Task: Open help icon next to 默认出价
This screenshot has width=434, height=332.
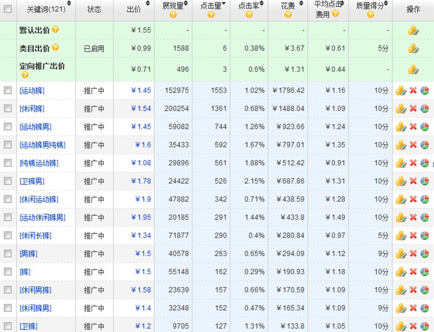Action: pyautogui.click(x=55, y=29)
